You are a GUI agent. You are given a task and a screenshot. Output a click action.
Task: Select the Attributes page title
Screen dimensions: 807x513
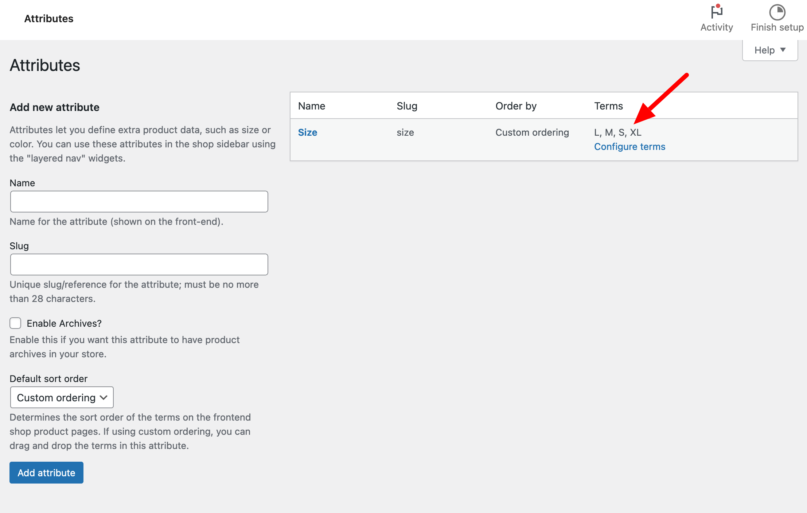tap(45, 65)
